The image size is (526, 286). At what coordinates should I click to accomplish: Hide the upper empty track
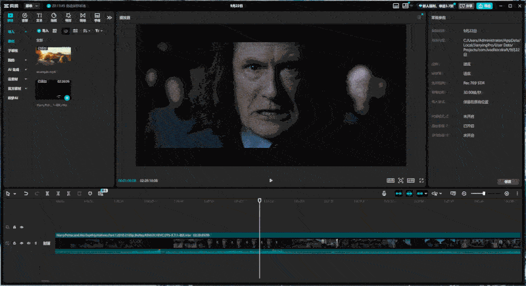(22, 227)
